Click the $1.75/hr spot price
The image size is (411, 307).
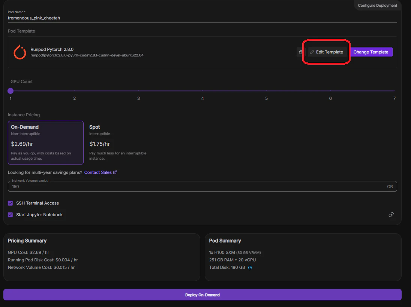click(x=100, y=144)
